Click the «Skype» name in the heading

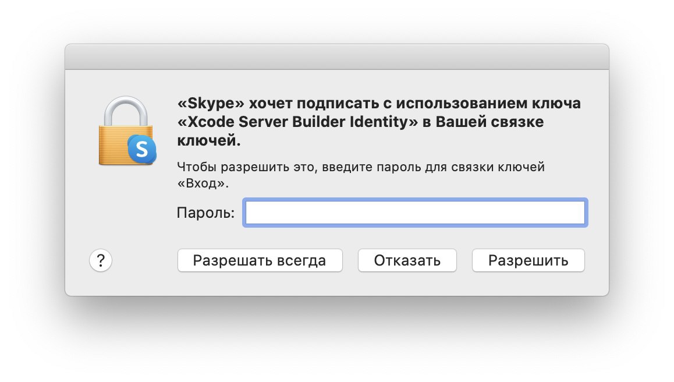pos(211,104)
